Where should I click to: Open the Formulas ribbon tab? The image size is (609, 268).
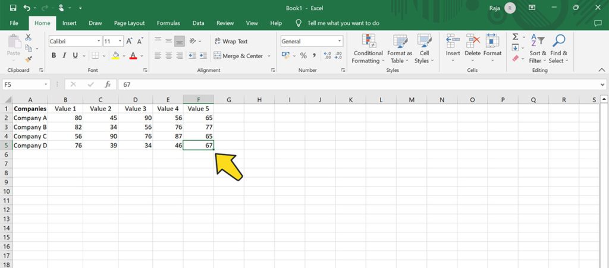click(x=168, y=23)
